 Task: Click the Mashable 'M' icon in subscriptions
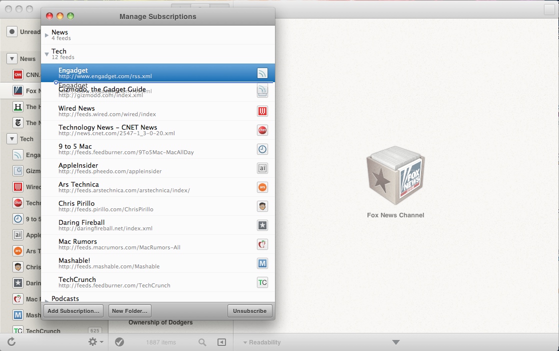pyautogui.click(x=262, y=263)
